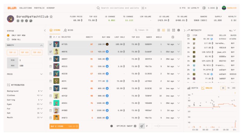Click BUY on the boredhe... activity row
The image size is (242, 134).
click(233, 44)
